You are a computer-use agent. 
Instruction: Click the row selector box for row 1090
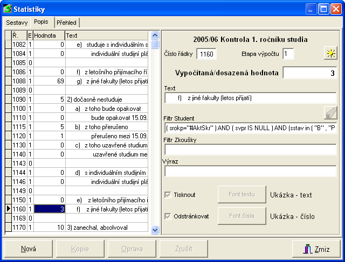point(9,100)
